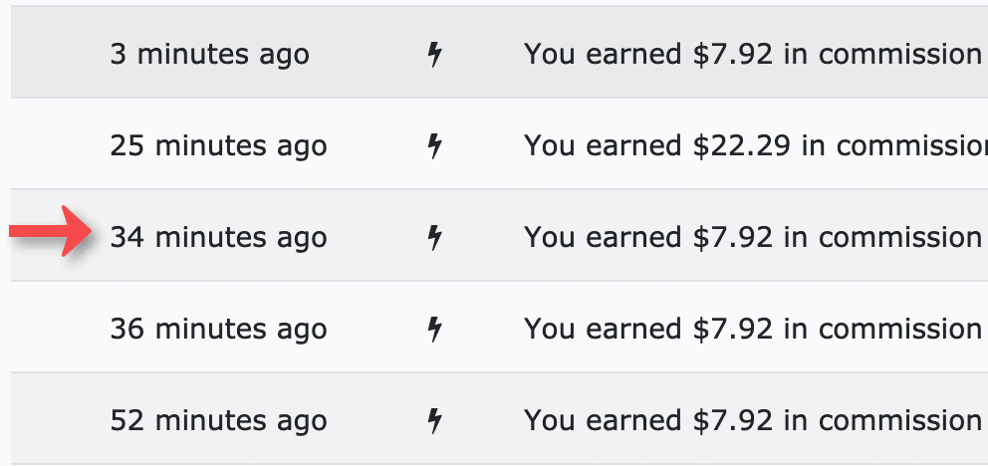This screenshot has height=466, width=988.
Task: Click the red arrow pointing at 34 minutes ago
Action: 51,231
